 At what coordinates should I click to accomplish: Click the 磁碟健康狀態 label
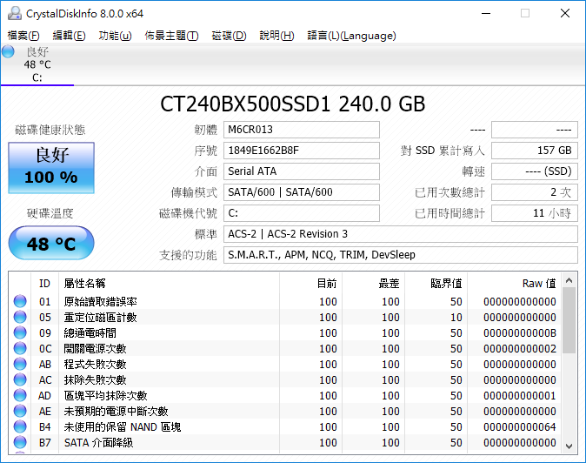(x=50, y=130)
